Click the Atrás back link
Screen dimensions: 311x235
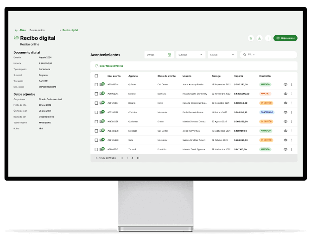[x=20, y=30]
